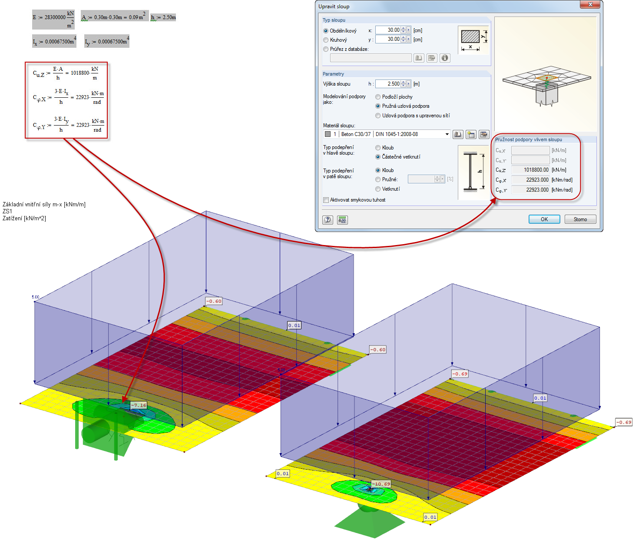Image resolution: width=642 pixels, height=550 pixels.
Task: Click the Cu,Z stiffness value field
Action: click(x=530, y=170)
